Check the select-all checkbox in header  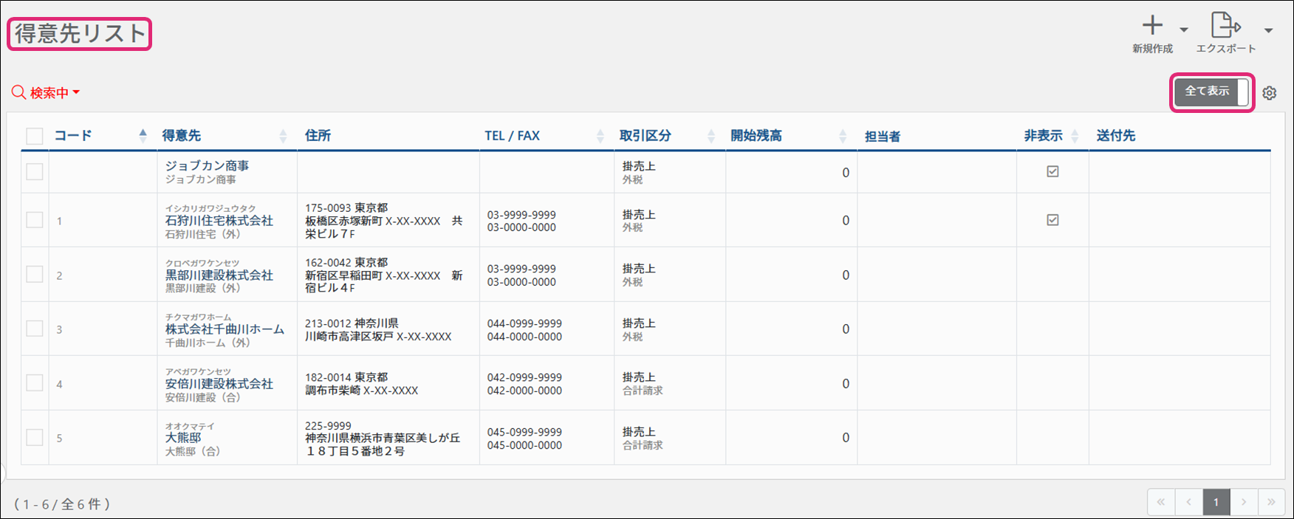[35, 136]
